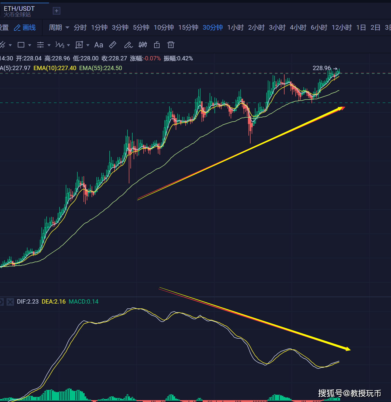391x402 pixels.
Task: Toggle the 画线 drawing mode
Action: point(25,28)
